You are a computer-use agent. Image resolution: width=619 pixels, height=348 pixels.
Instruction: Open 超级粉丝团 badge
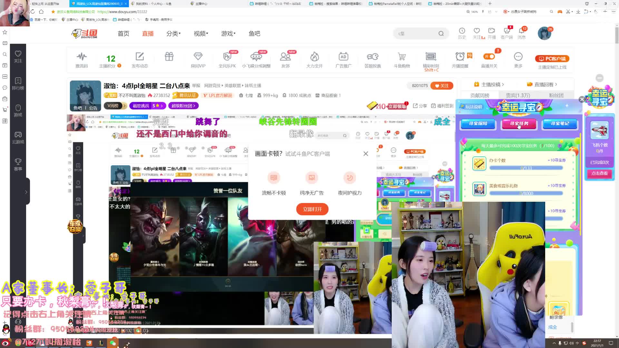[183, 106]
